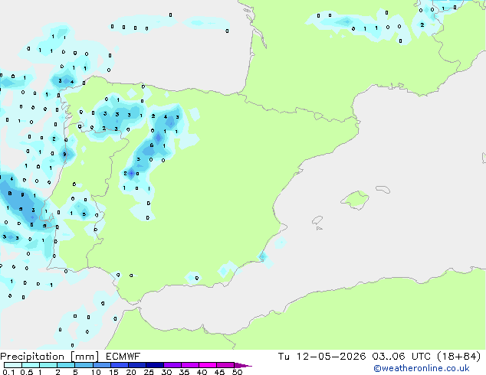The image size is (486, 375).
Task: Click the "Tu 12-05-2026" date text
Action: coord(322,357)
